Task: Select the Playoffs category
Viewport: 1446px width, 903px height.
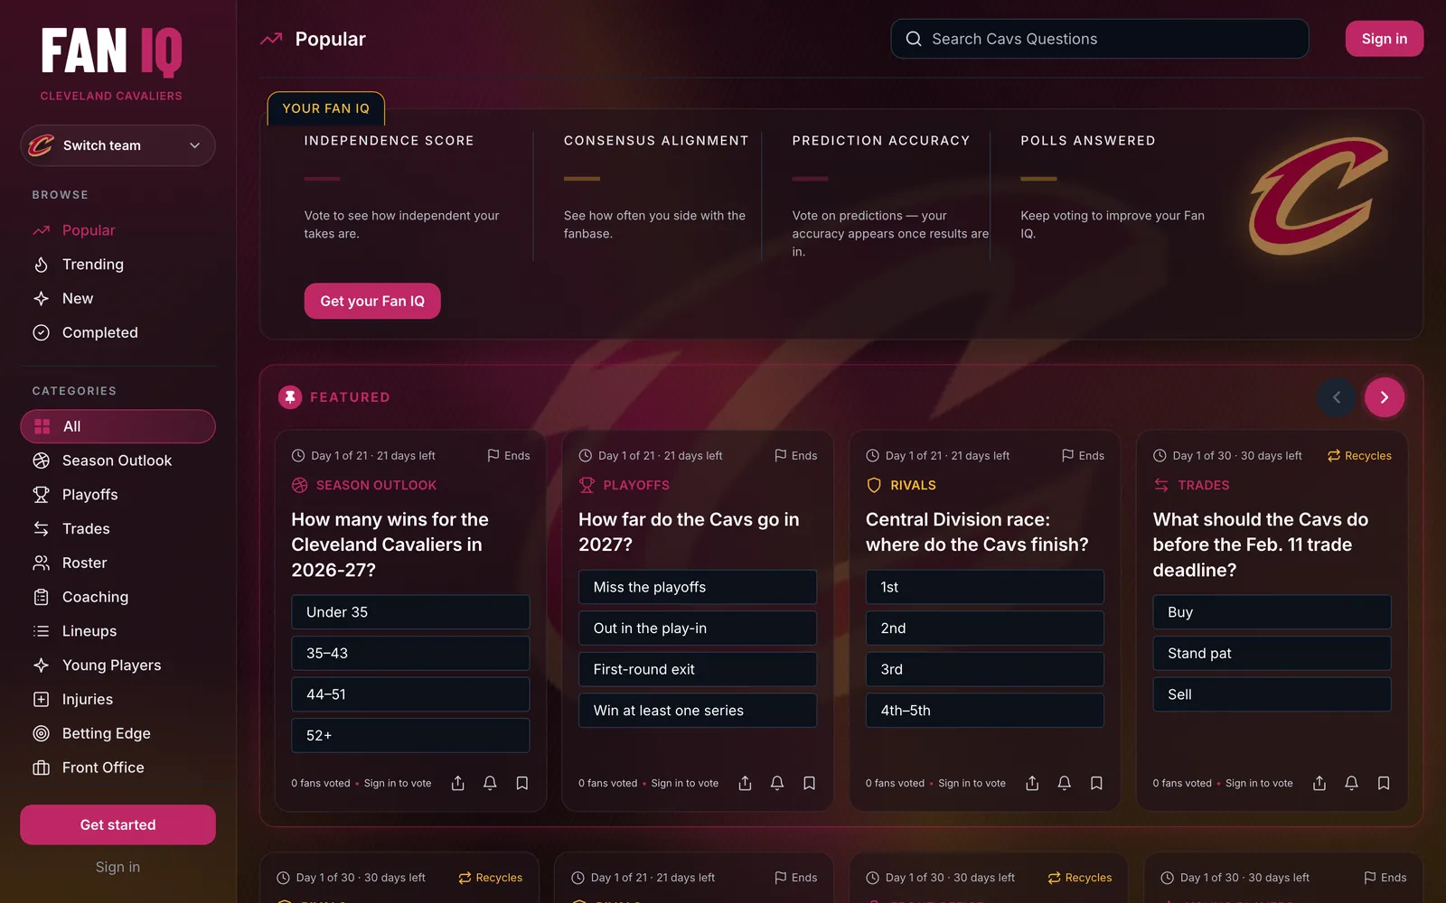Action: 117,495
